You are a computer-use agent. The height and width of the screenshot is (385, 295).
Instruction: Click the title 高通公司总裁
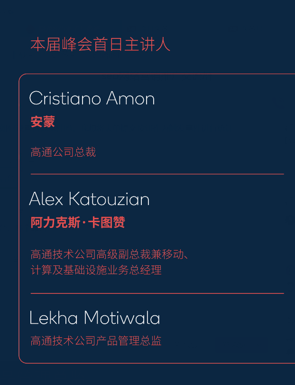click(x=63, y=152)
